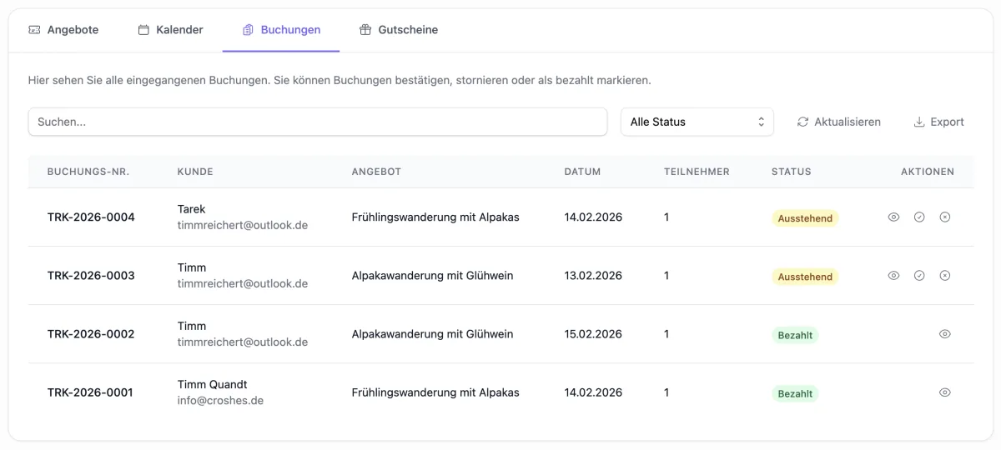Click the Bezahlt badge of TRK-2026-0001

[x=795, y=393]
